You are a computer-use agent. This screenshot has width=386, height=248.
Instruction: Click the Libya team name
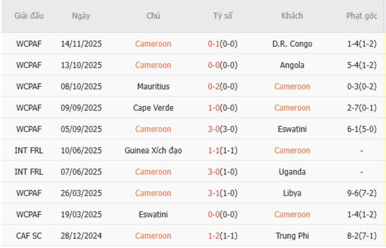point(292,193)
